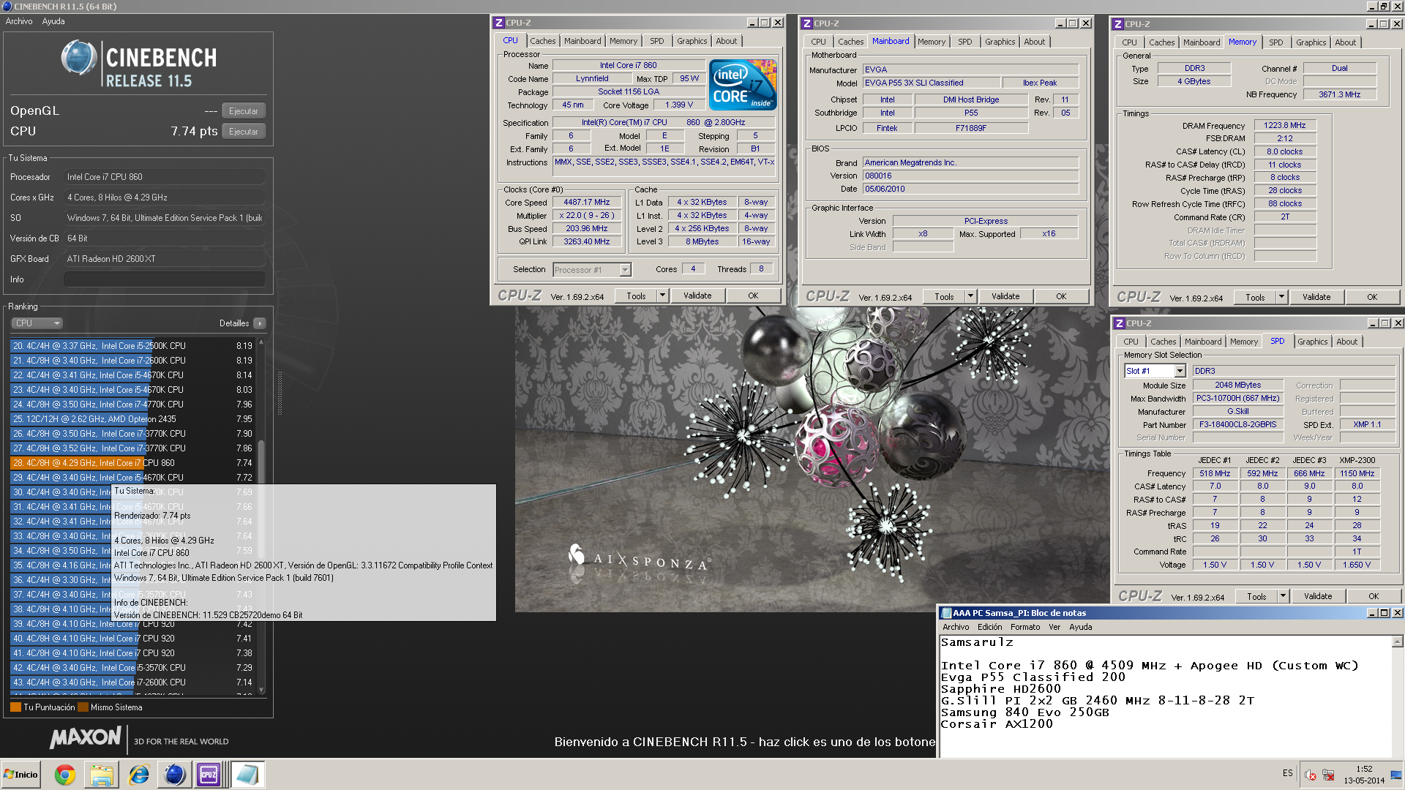Click Z icon in CPU-Z Memory window title
Viewport: 1405px width, 790px height.
[1118, 24]
